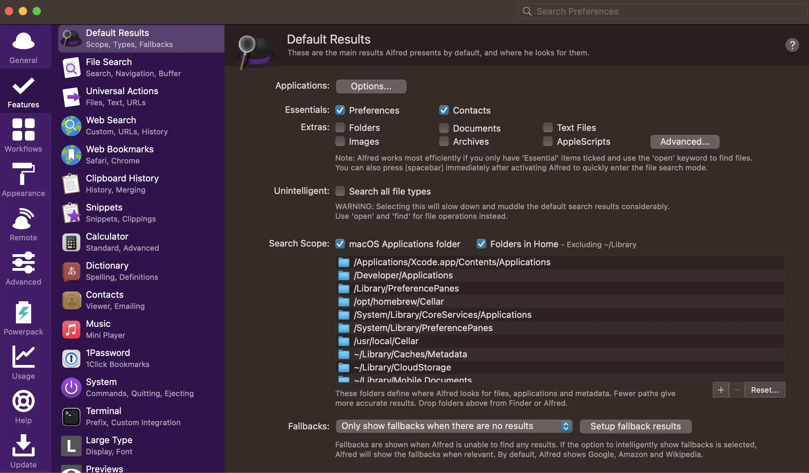Select the /opt/homebrew/Cellar folder row
809x473 pixels.
tap(560, 302)
